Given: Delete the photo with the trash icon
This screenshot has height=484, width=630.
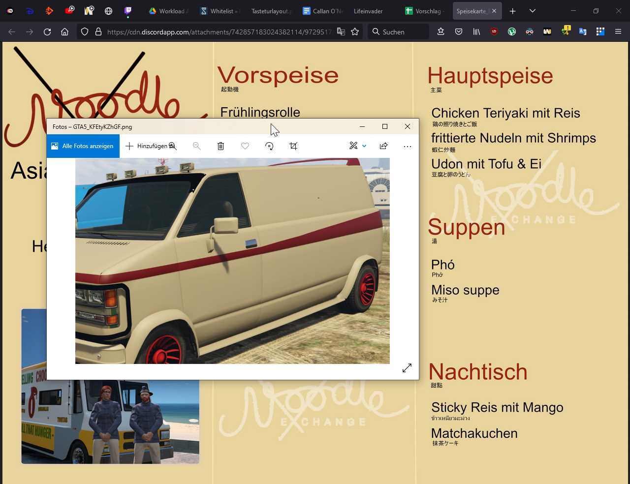Looking at the screenshot, I should tap(220, 146).
